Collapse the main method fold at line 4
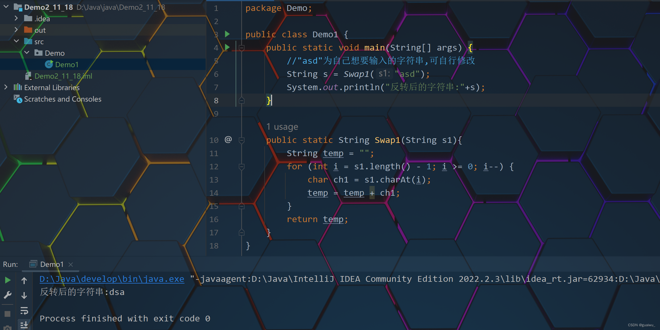This screenshot has width=660, height=330. pos(242,48)
